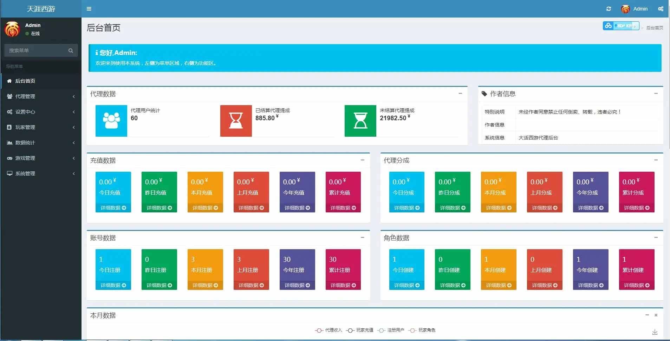Image resolution: width=670 pixels, height=341 pixels.
Task: Click the green unsettled commission hourglass icon
Action: pos(360,121)
